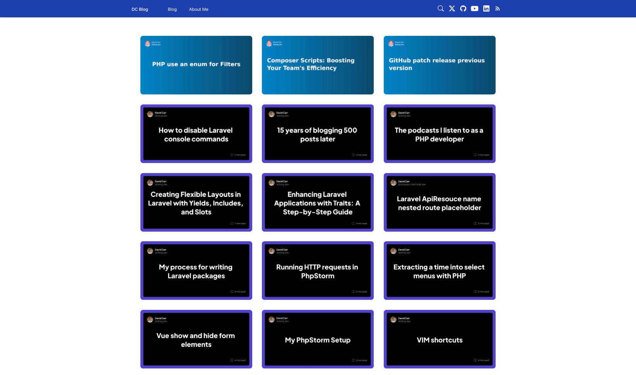Image resolution: width=636 pixels, height=375 pixels.
Task: Open the RSS feed icon
Action: (x=498, y=8)
